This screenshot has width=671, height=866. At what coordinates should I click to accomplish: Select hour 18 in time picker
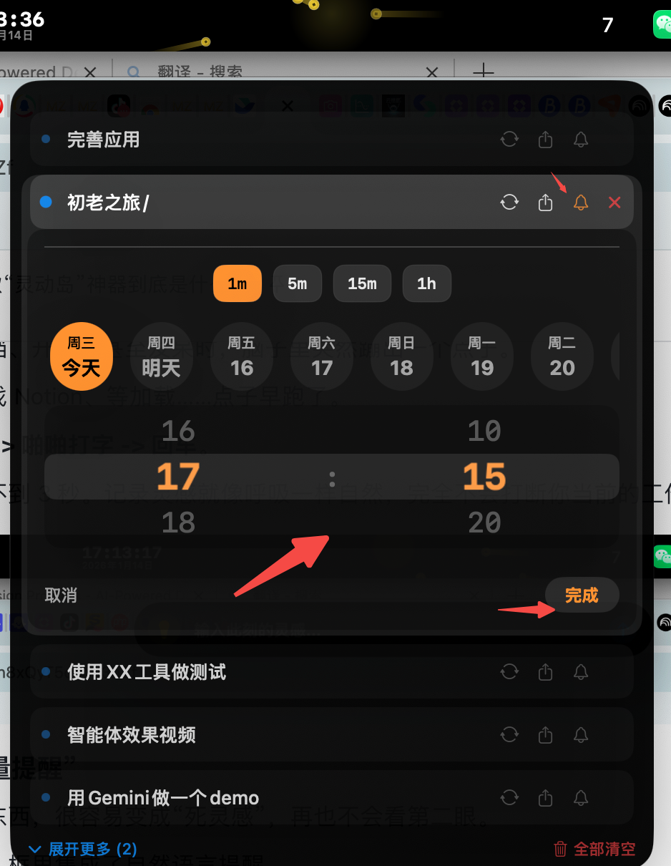point(178,523)
